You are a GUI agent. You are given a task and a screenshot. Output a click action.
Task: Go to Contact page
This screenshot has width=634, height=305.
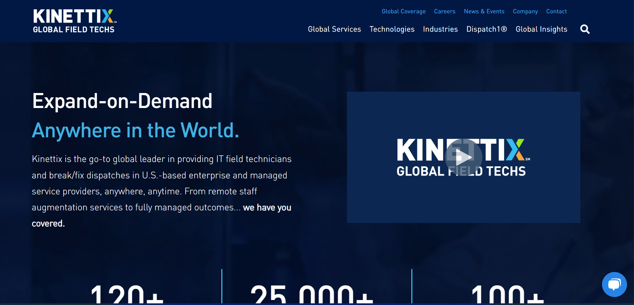556,11
